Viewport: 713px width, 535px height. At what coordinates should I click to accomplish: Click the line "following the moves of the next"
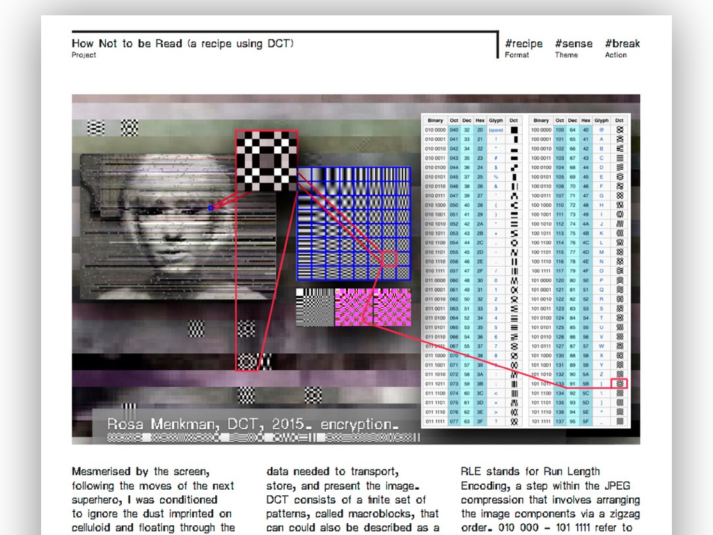coord(152,486)
